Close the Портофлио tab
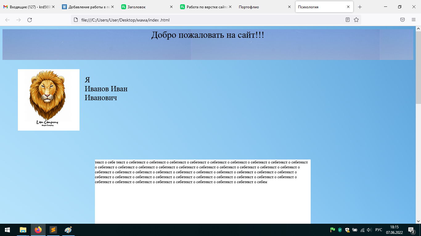 pyautogui.click(x=289, y=7)
